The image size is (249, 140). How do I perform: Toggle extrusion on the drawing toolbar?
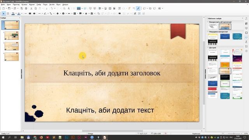point(144,14)
